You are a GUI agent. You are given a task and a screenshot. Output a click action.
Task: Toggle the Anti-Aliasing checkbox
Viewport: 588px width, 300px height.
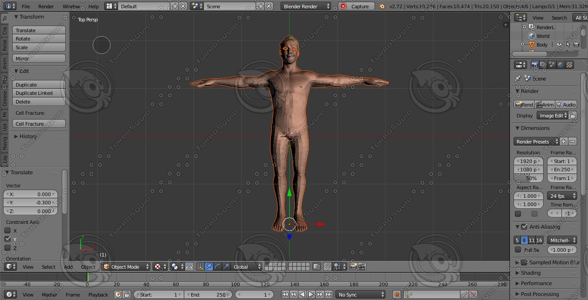point(524,227)
